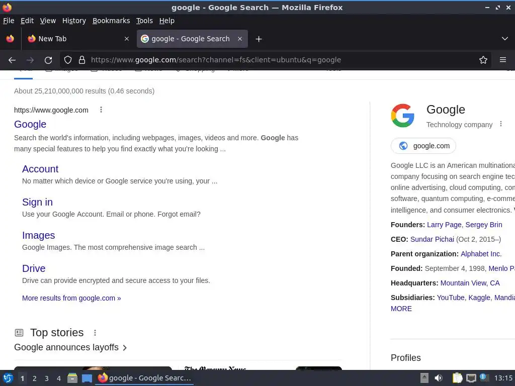View site security via the padlock icon
This screenshot has height=386, width=515.
click(x=82, y=60)
